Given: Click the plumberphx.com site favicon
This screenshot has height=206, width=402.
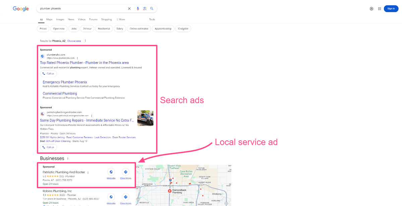Looking at the screenshot, I should tap(42, 56).
